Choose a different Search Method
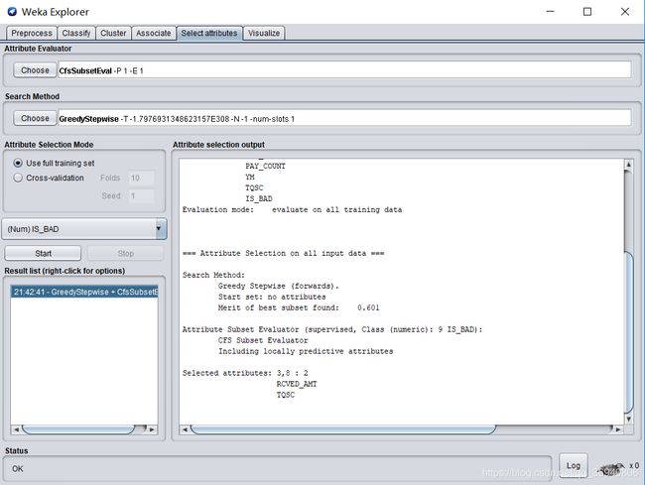This screenshot has height=485, width=645. (x=35, y=118)
